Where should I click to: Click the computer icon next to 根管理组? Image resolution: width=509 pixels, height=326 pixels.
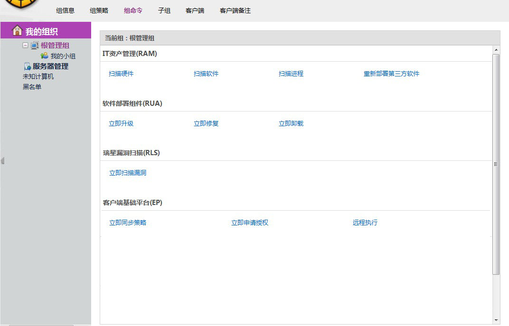point(35,46)
